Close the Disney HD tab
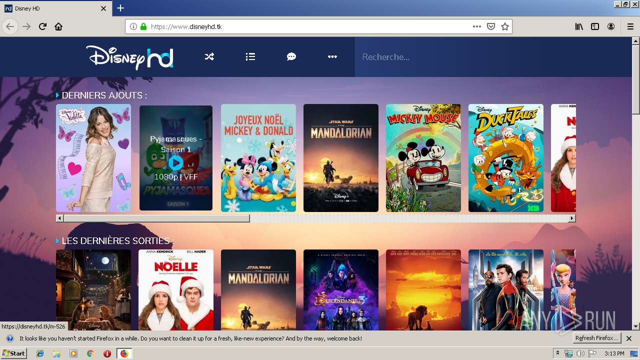The height and width of the screenshot is (360, 640). click(x=103, y=8)
